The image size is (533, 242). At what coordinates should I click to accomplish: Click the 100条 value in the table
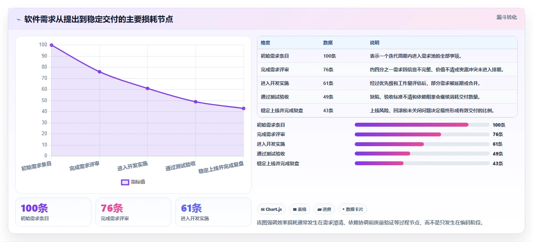[x=330, y=56]
